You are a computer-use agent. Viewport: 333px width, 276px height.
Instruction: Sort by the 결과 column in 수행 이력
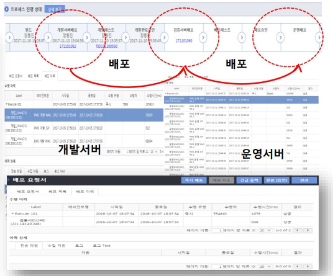pyautogui.click(x=298, y=207)
